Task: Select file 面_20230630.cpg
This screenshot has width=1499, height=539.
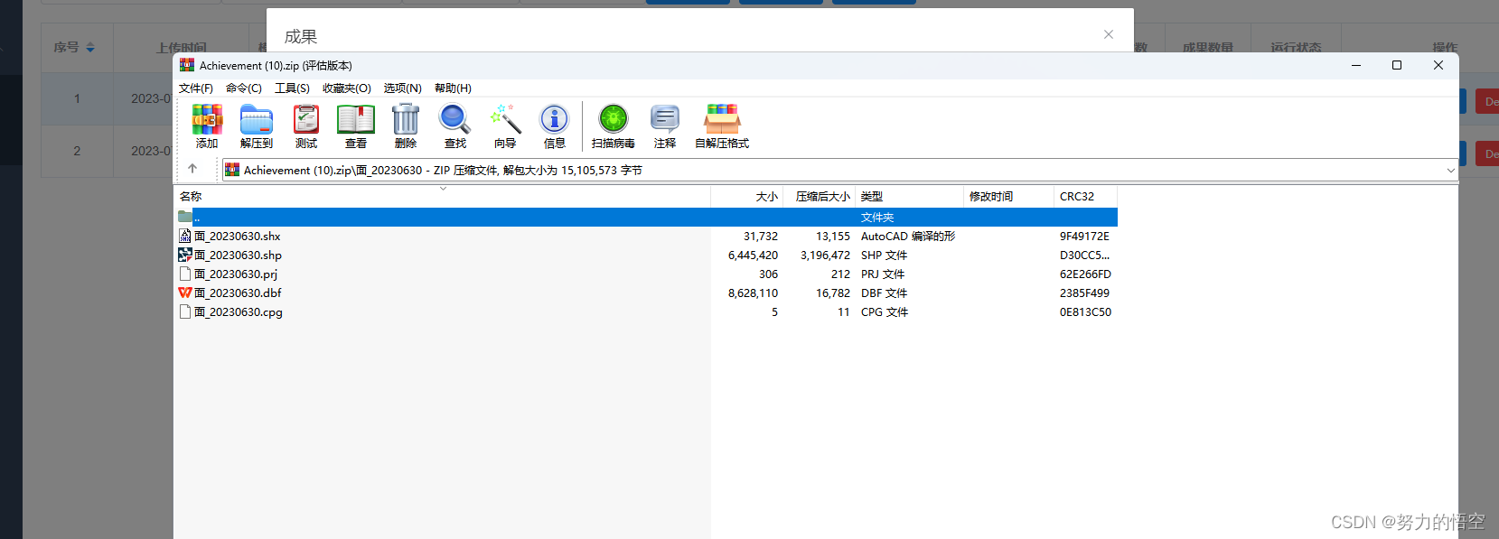Action: click(x=239, y=312)
